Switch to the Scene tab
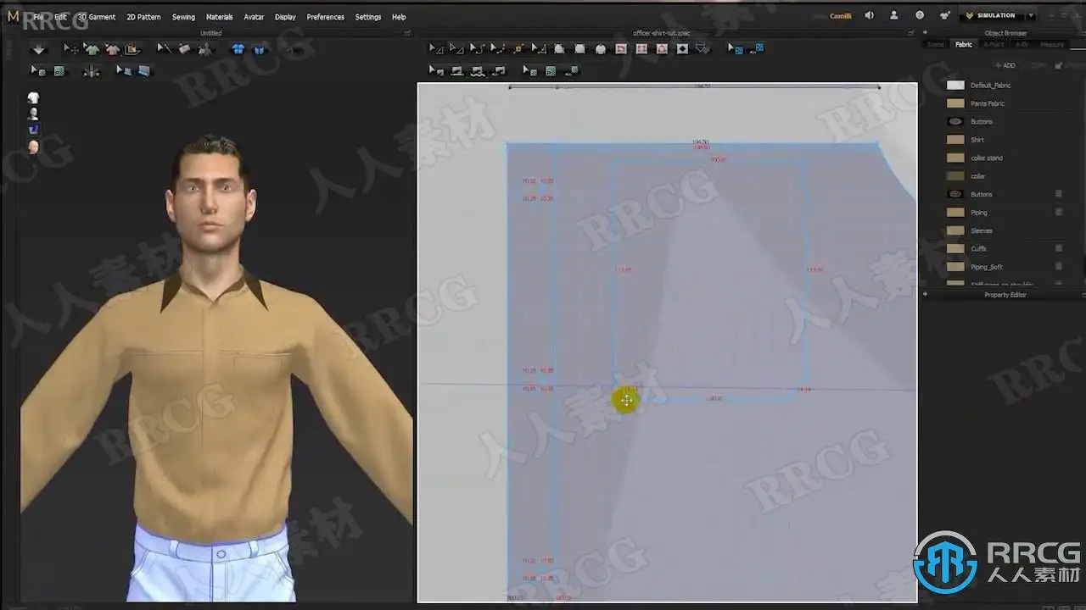The height and width of the screenshot is (610, 1086). click(936, 44)
